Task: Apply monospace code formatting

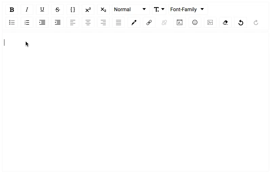Action: click(73, 9)
